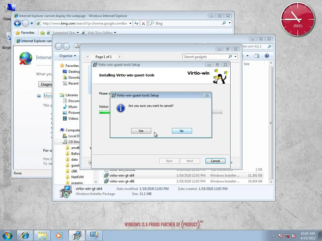Select Downloads in the navigation pane
This screenshot has height=241, width=322.
click(71, 78)
